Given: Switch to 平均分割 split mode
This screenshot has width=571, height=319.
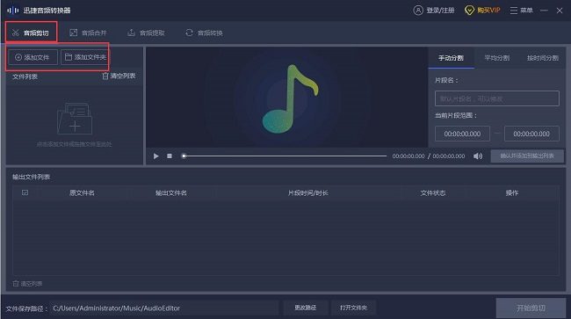Looking at the screenshot, I should click(496, 58).
